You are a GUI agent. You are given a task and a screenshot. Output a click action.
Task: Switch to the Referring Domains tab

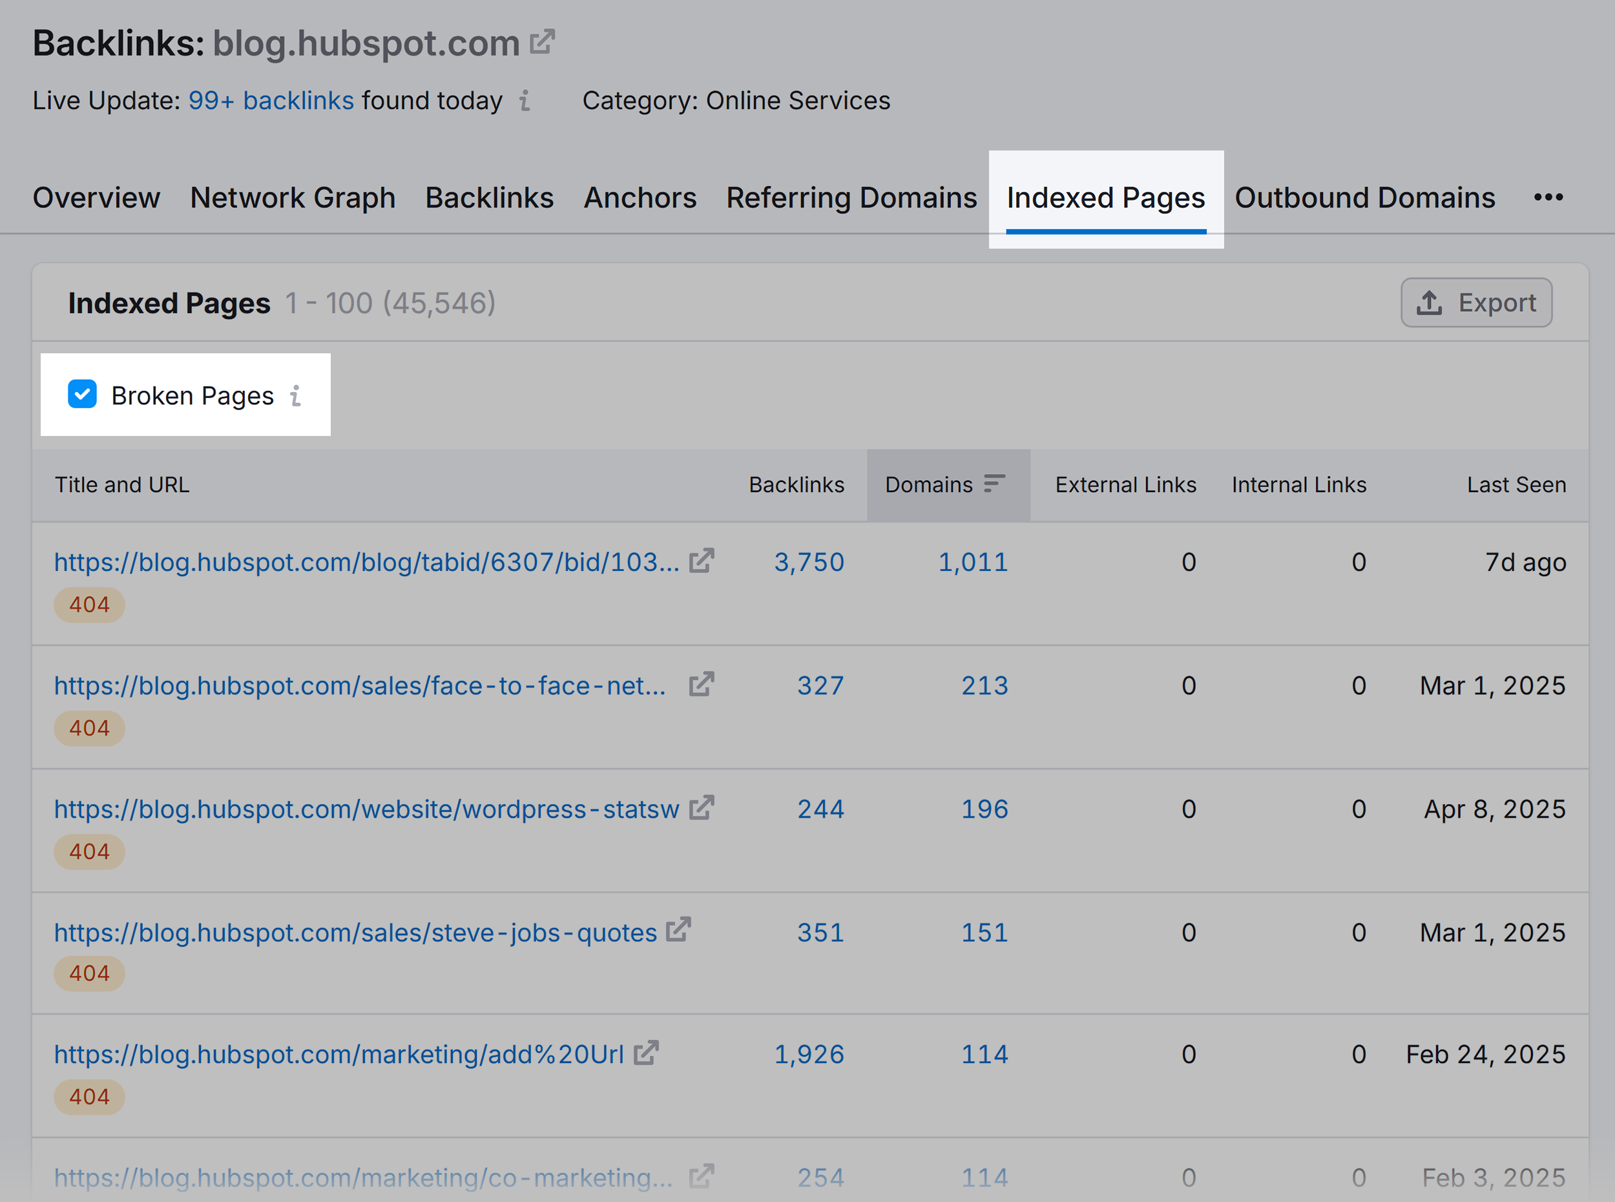coord(851,198)
